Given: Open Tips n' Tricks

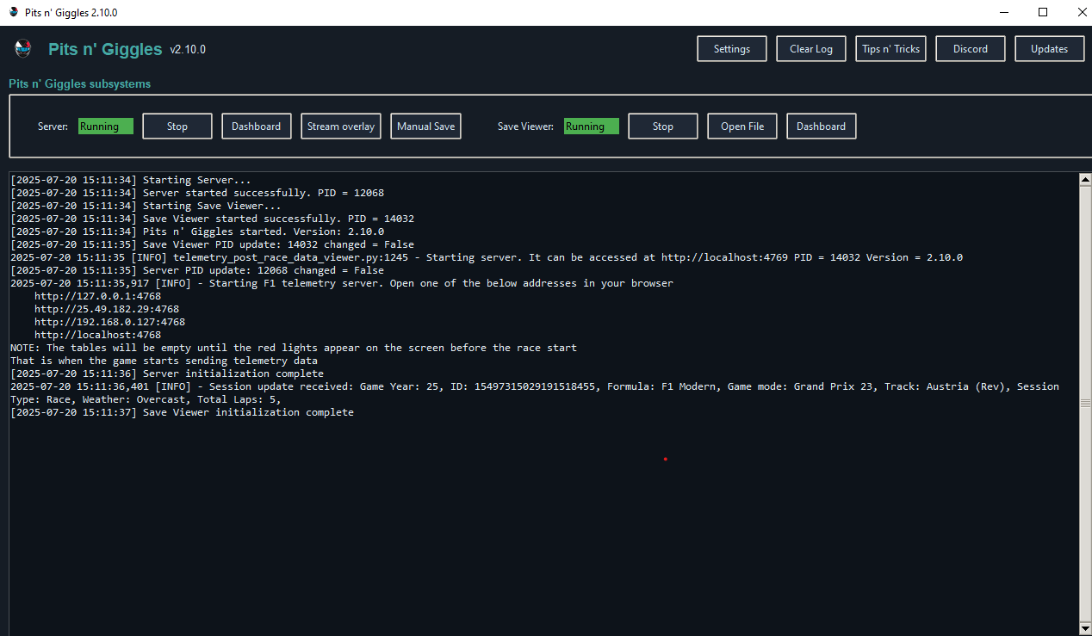Looking at the screenshot, I should 890,48.
